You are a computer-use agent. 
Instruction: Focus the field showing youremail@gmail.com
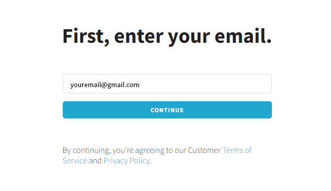pos(167,83)
